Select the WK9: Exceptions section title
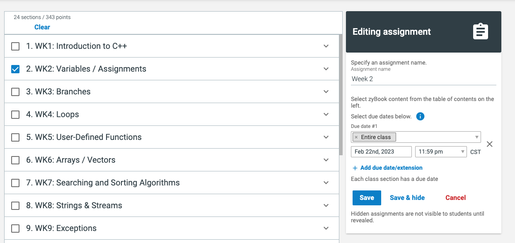The width and height of the screenshot is (515, 243). [x=61, y=228]
